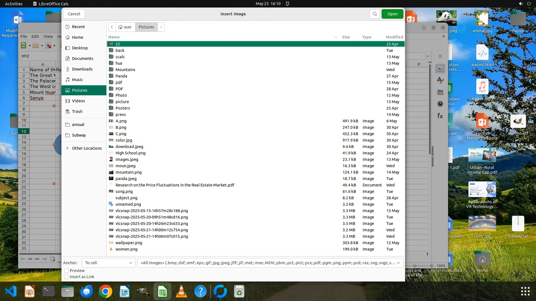Screen dimensions: 536x301
Task: Open the Functions fx sidebar panel
Action: click(x=440, y=116)
